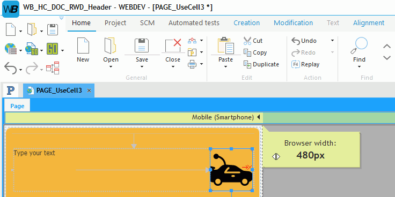Click the Replay F4 button
The width and height of the screenshot is (395, 197).
305,64
